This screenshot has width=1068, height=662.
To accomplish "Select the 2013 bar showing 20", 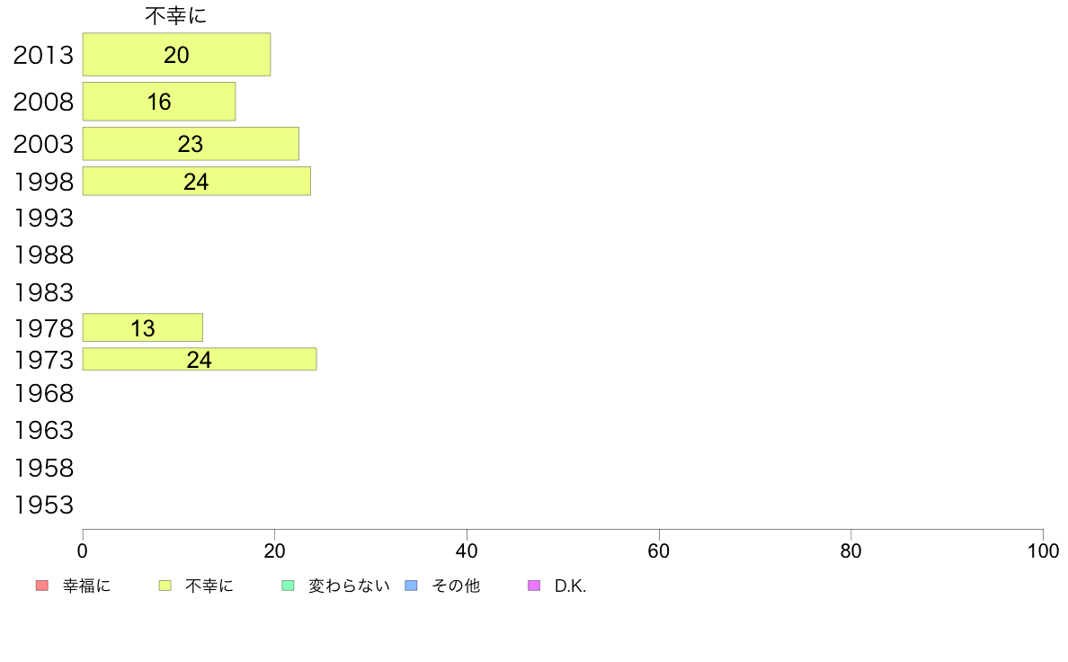I will tap(176, 55).
